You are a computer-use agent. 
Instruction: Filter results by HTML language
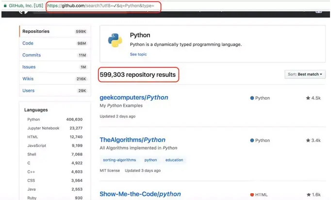point(55,137)
